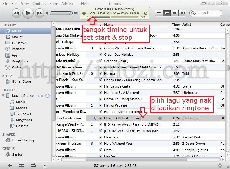
Task: Open the View menu
Action: [x=25, y=4]
